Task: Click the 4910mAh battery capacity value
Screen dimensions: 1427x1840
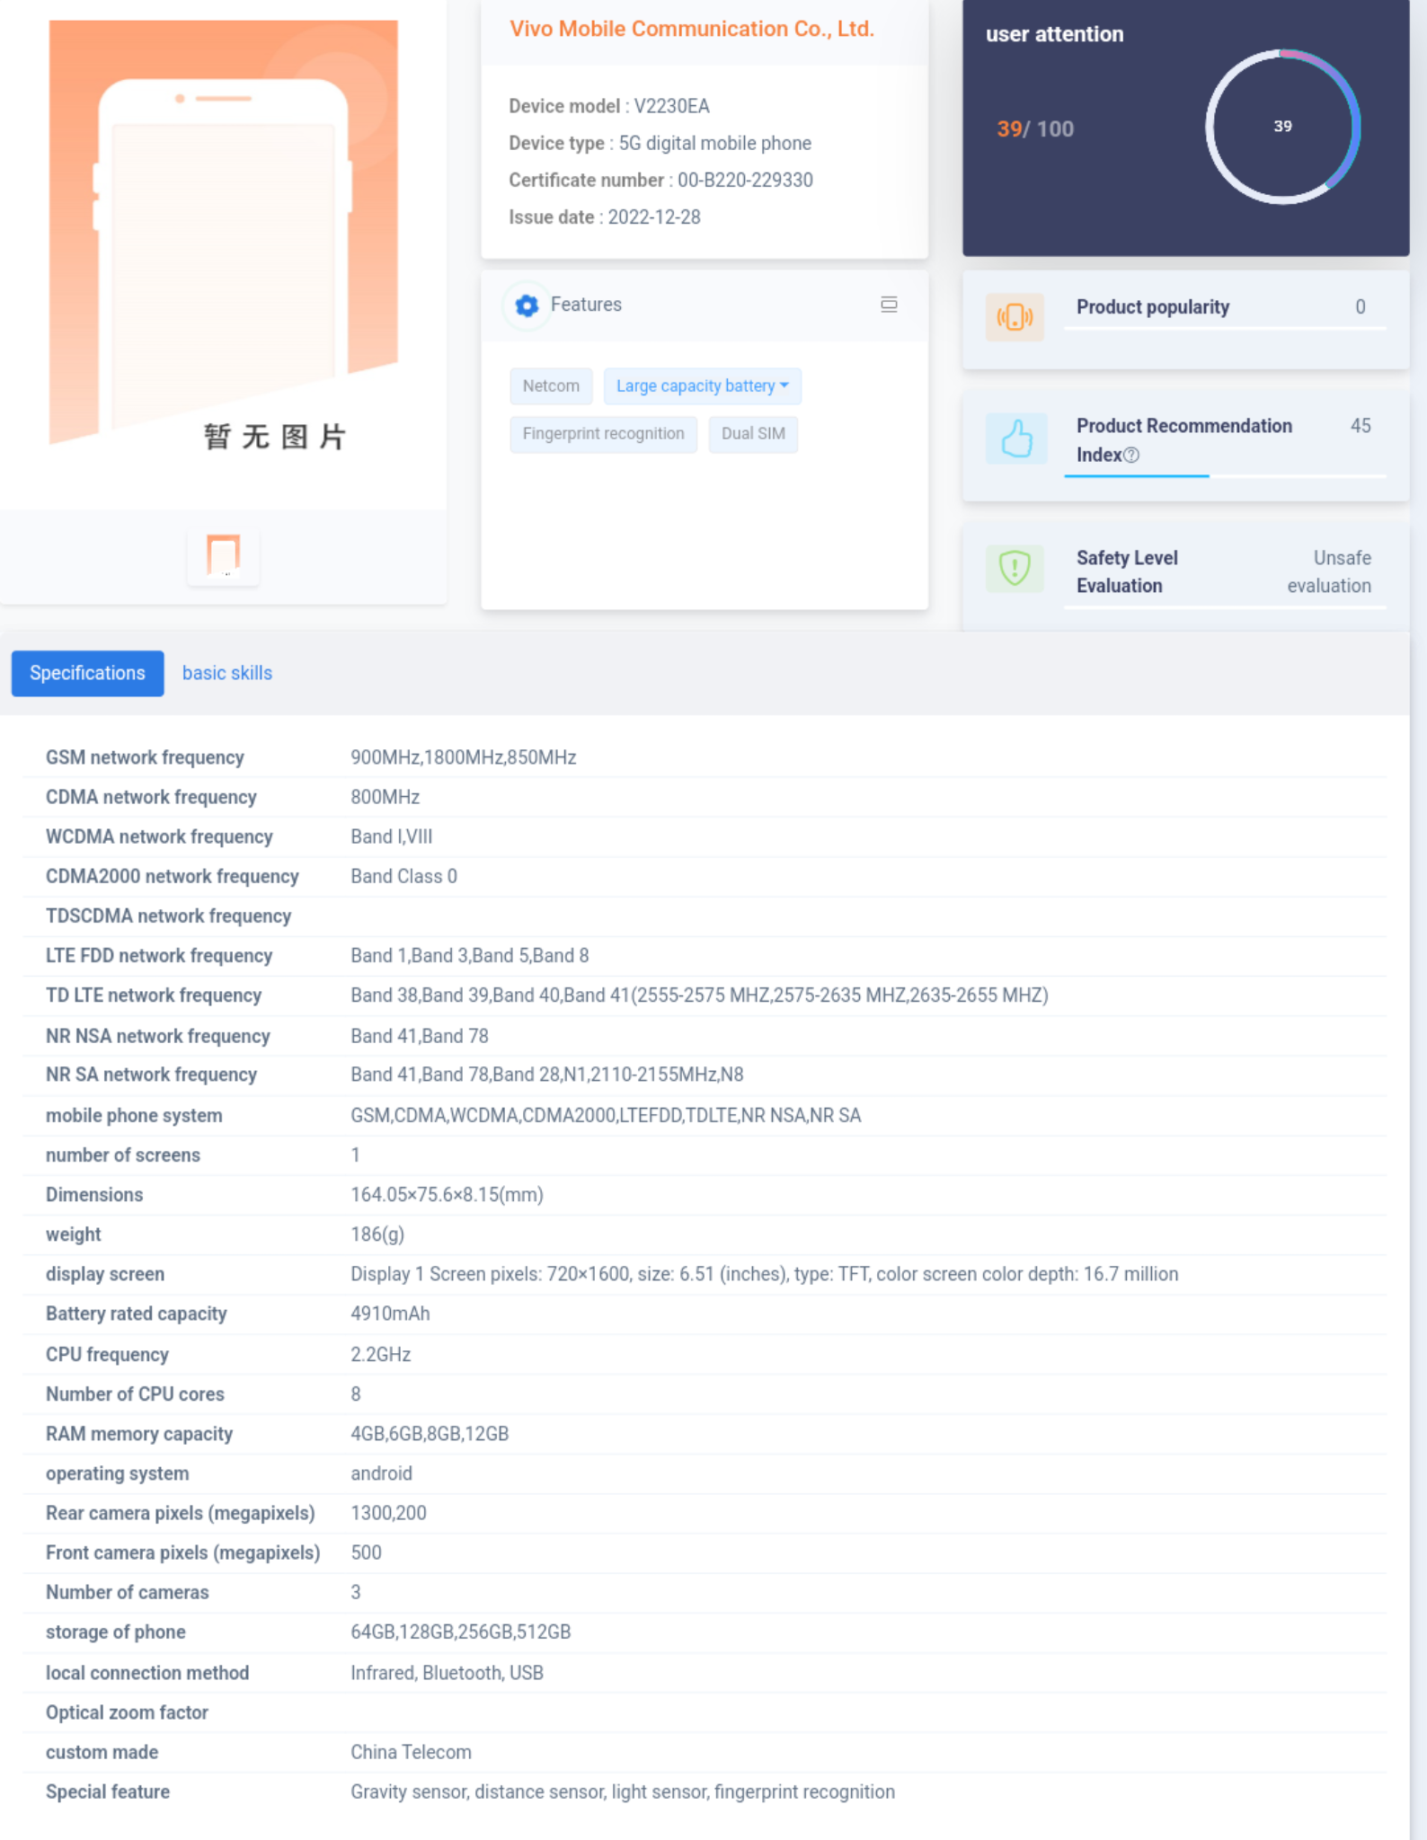Action: (390, 1314)
